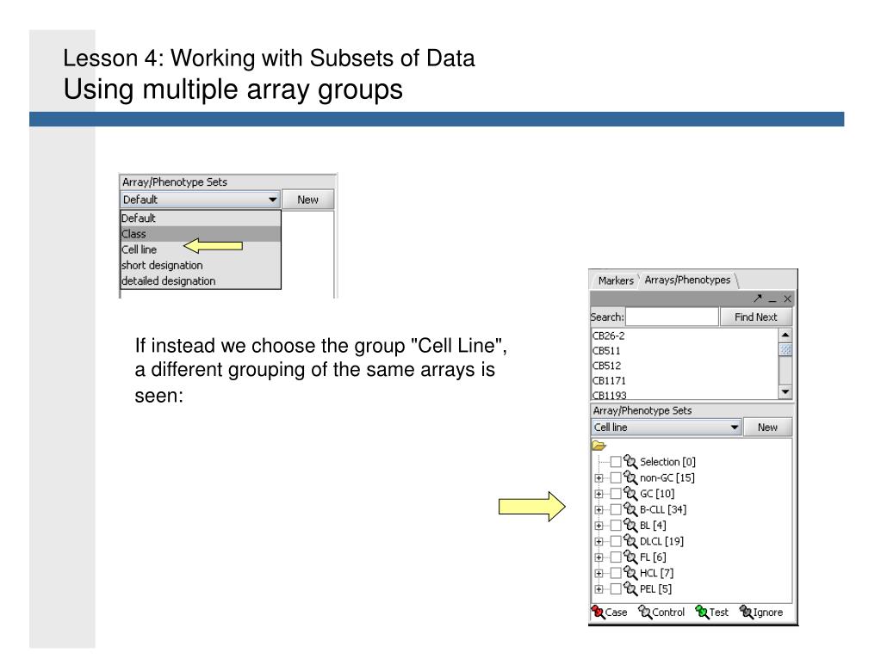Screen dimensions: 881x671
Task: Click the array list scroll down arrow
Action: [x=785, y=391]
